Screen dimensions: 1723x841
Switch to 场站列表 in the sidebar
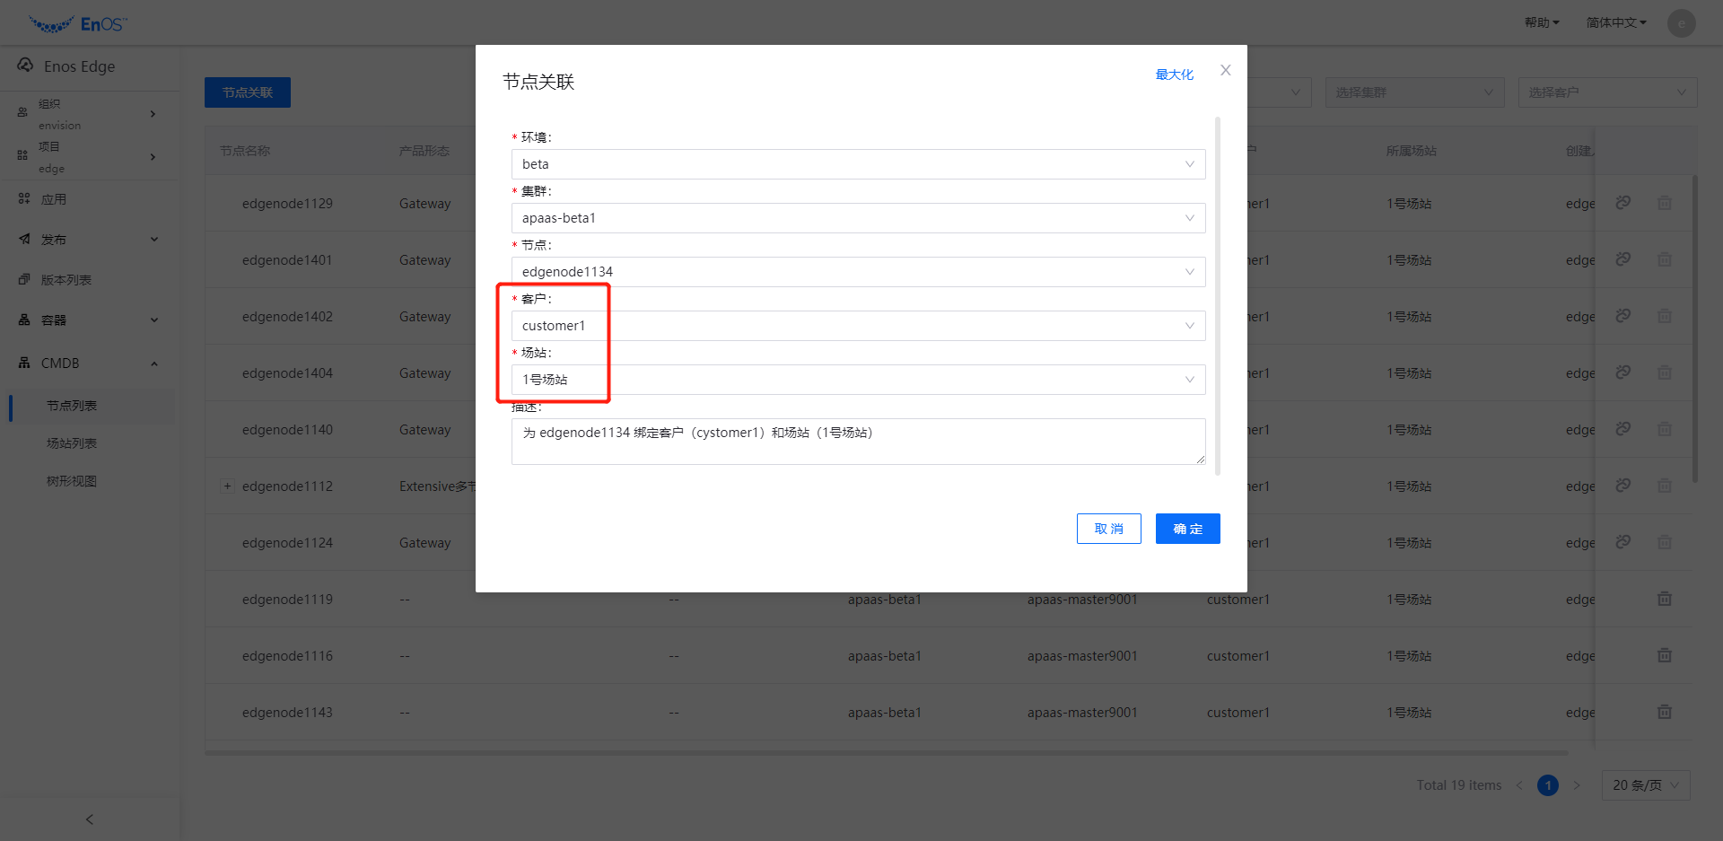[x=71, y=442]
